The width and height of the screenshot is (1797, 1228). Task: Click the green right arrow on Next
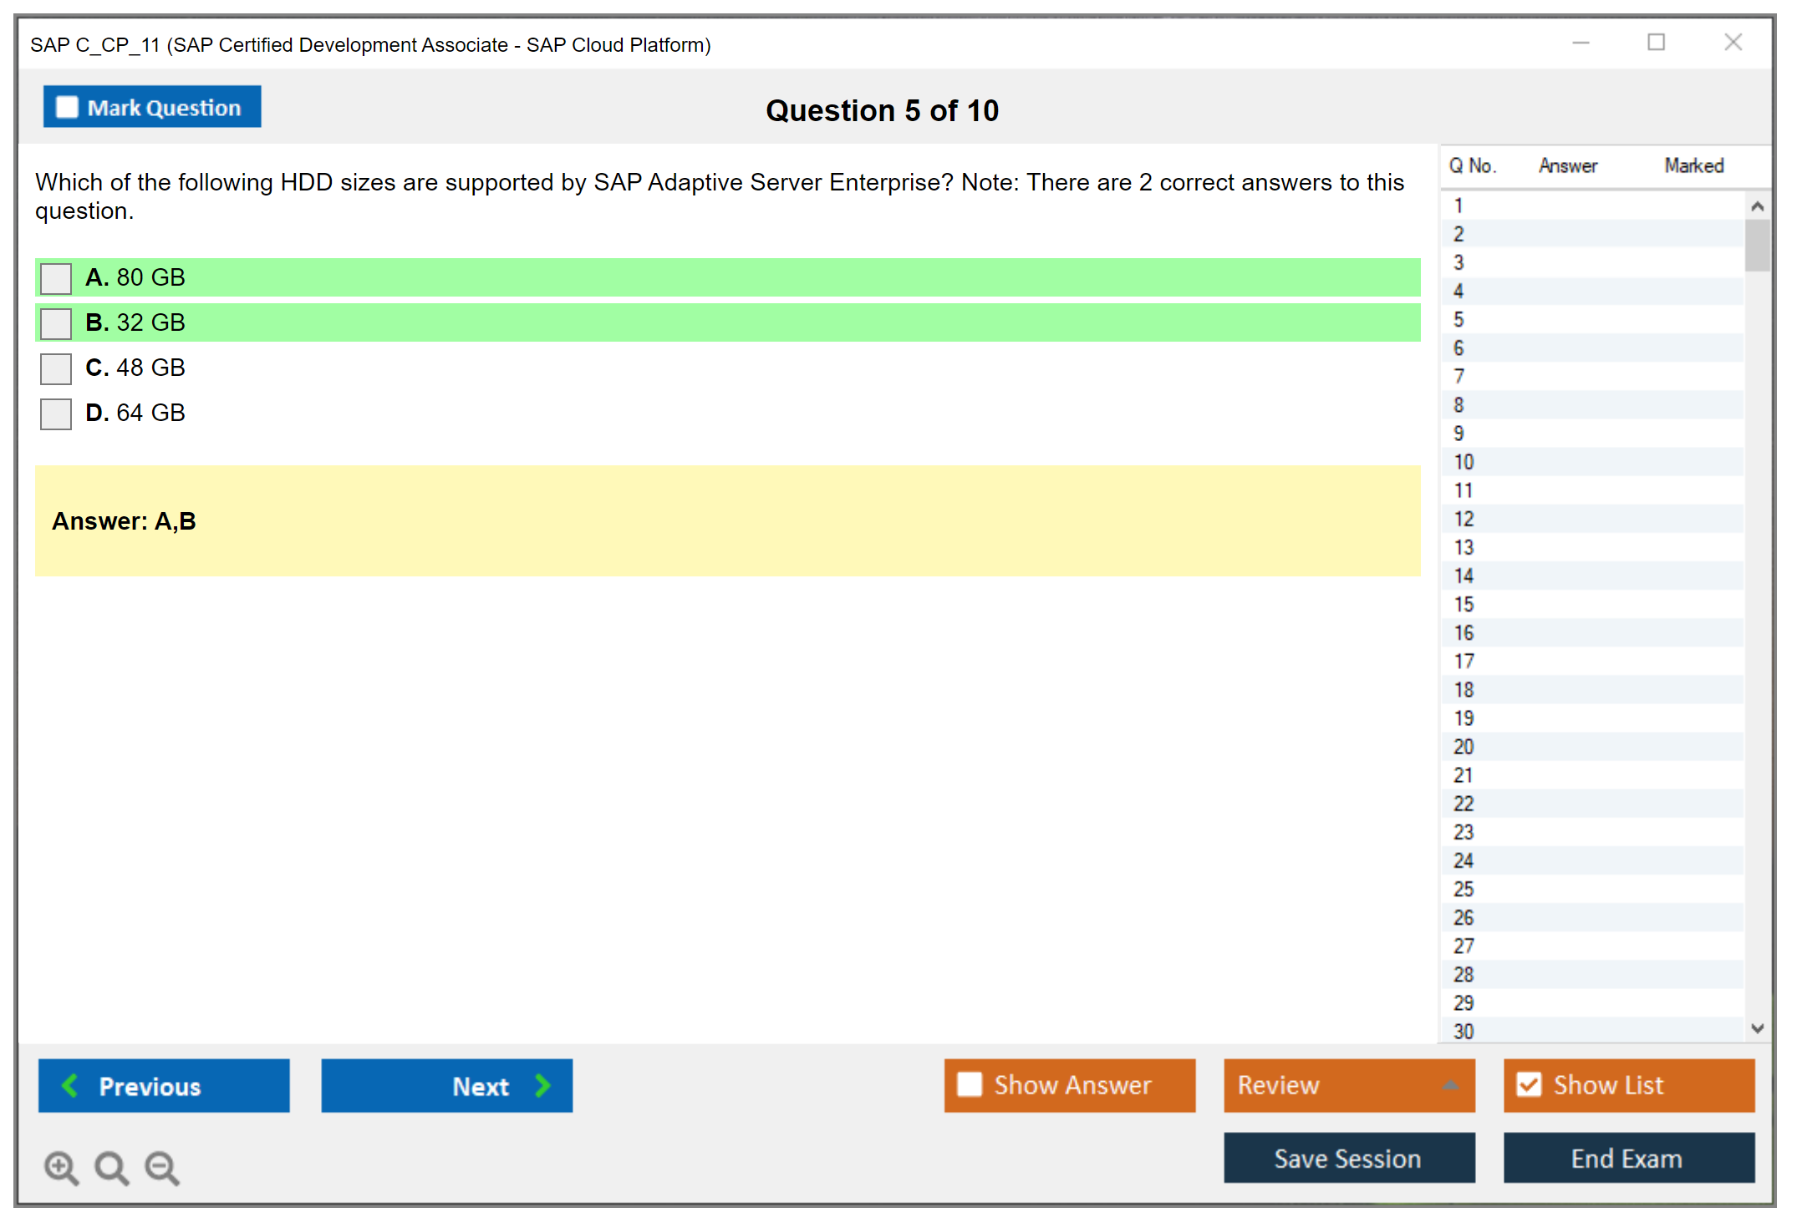542,1085
